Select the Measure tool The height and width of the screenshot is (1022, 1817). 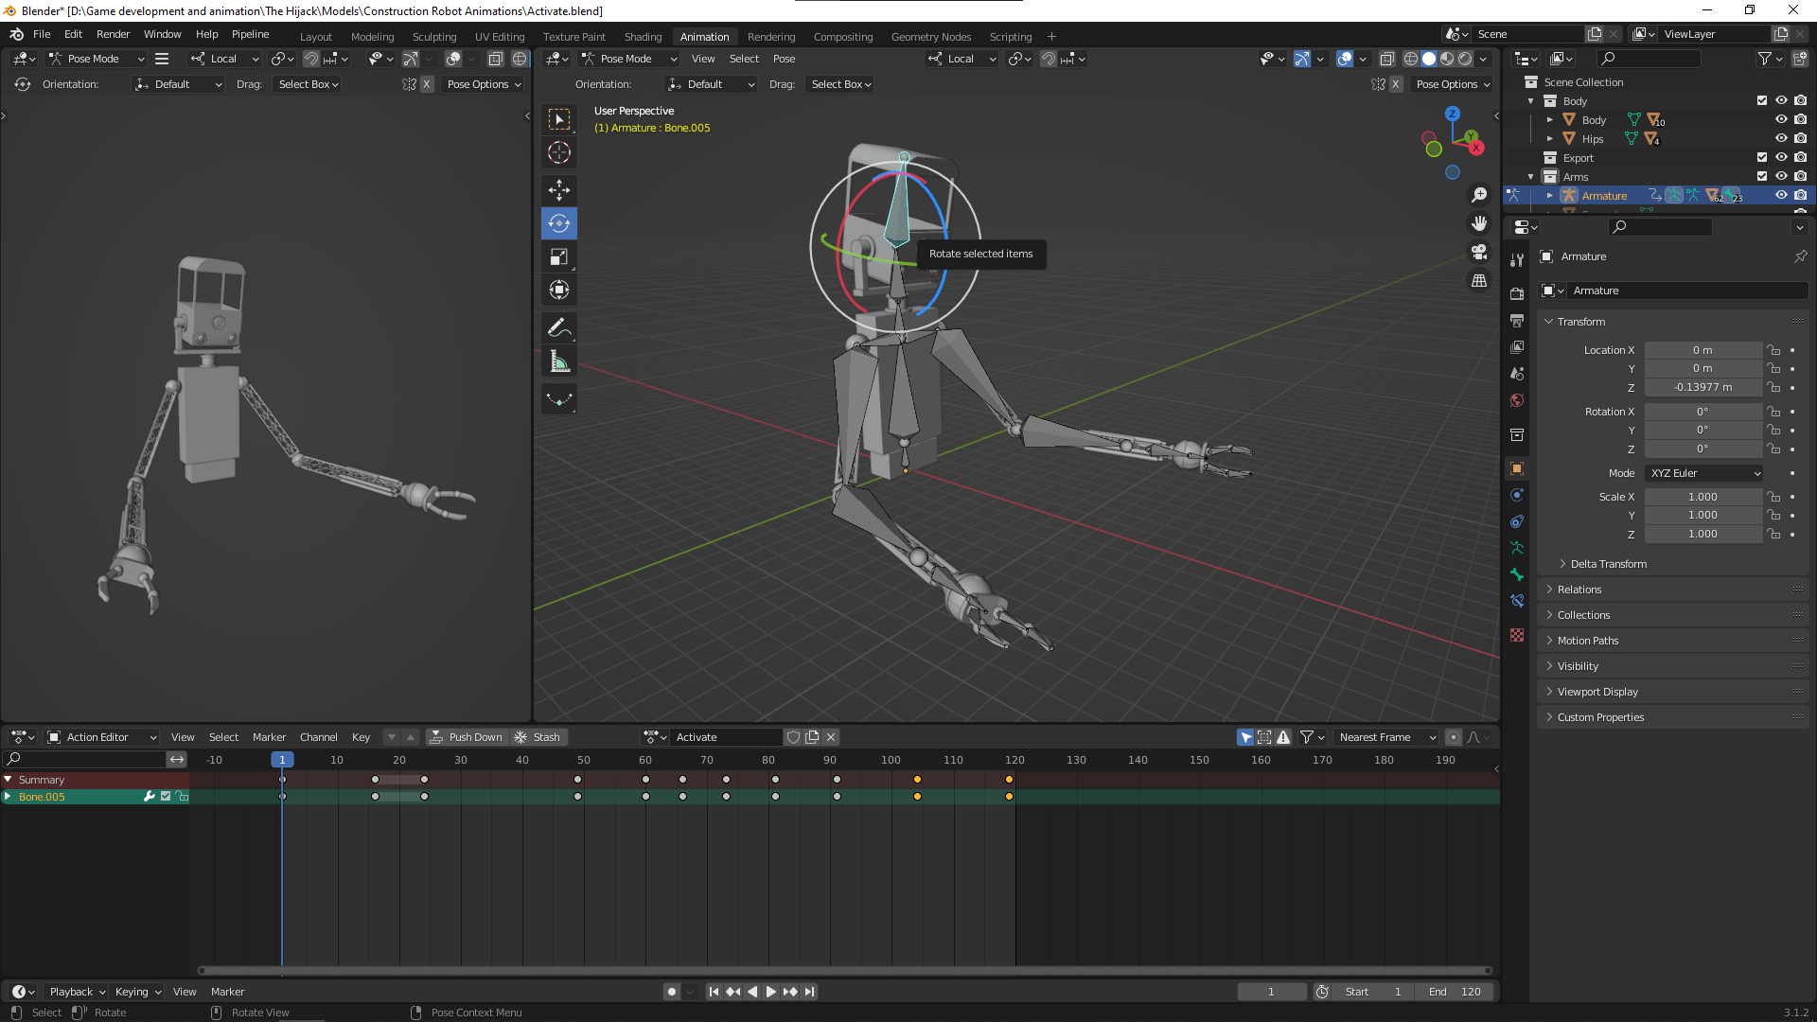click(x=558, y=362)
